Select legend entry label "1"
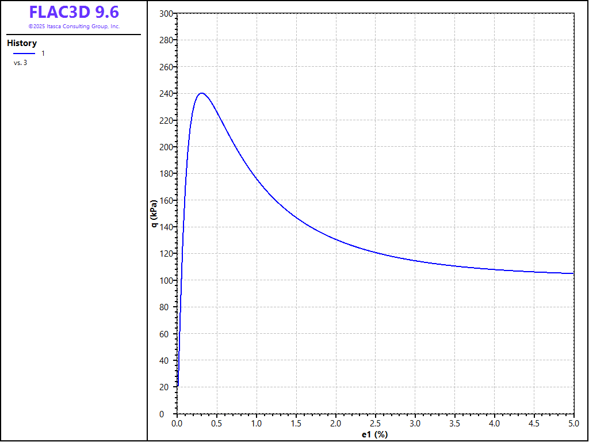The image size is (589, 442). click(43, 54)
